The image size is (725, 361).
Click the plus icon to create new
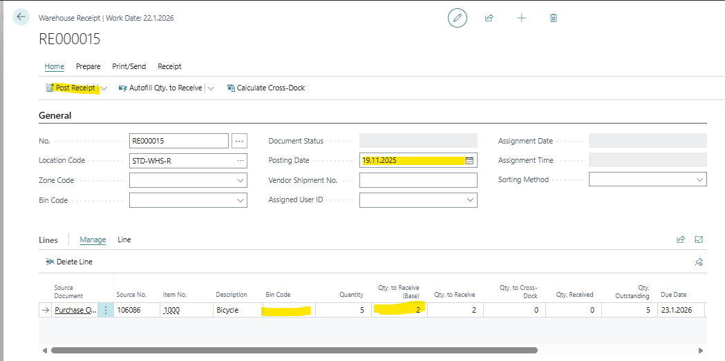[521, 18]
